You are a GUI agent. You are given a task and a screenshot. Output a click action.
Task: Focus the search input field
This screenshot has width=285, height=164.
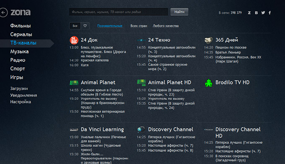[119, 12]
